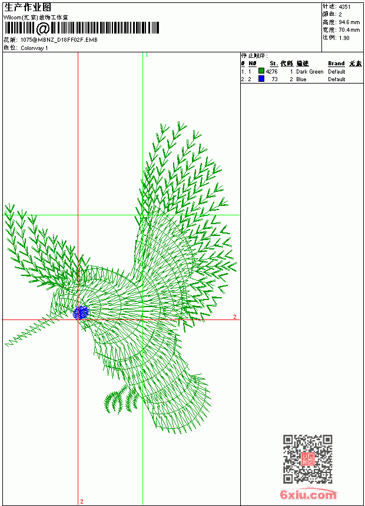Click the St. column header
The width and height of the screenshot is (365, 506).
click(x=274, y=64)
